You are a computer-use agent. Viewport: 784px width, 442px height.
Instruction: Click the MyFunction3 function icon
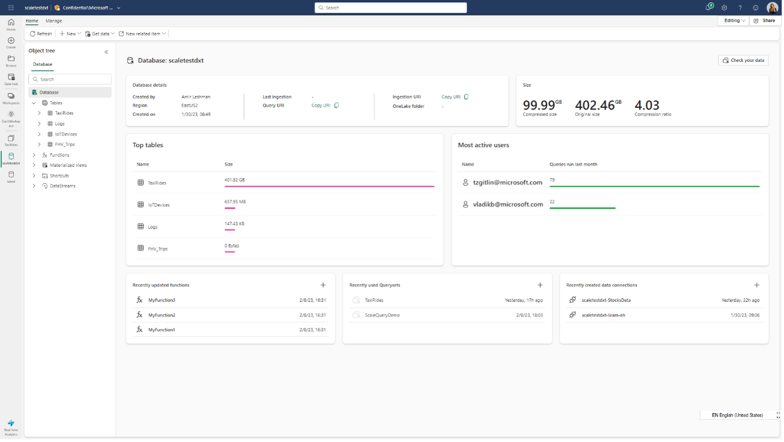point(140,300)
